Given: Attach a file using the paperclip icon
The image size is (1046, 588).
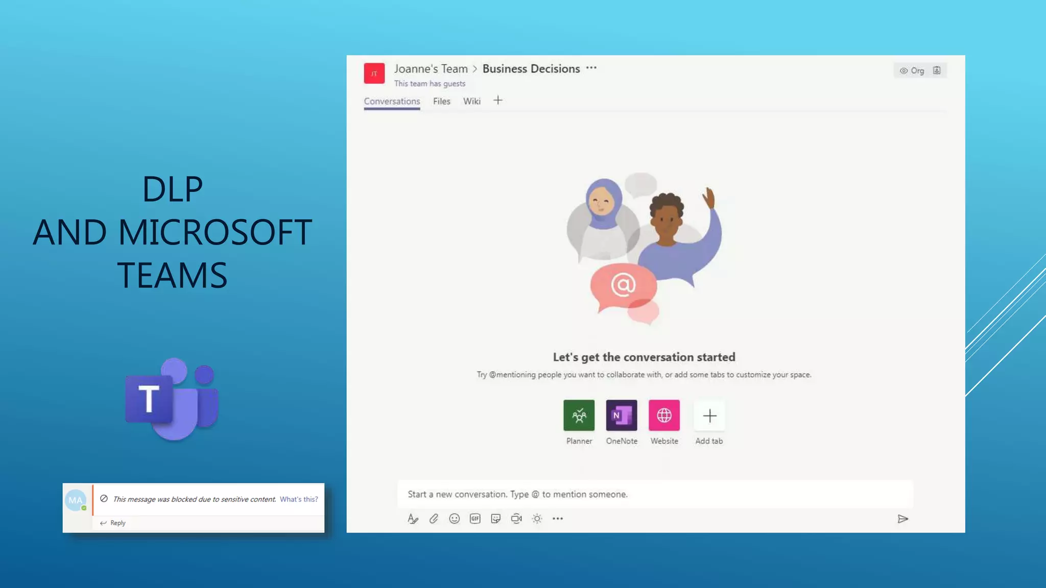Looking at the screenshot, I should click(x=434, y=519).
